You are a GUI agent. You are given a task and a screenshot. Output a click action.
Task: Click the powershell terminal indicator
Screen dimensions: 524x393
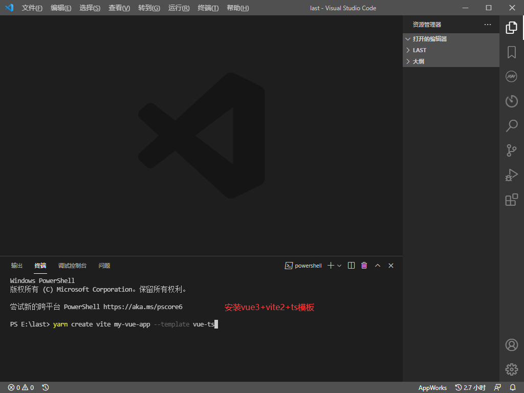(303, 266)
